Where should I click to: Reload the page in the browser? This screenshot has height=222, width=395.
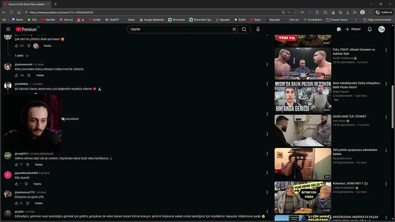[x=11, y=12]
